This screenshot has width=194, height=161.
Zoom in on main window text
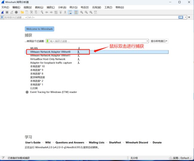[x=81, y=12]
